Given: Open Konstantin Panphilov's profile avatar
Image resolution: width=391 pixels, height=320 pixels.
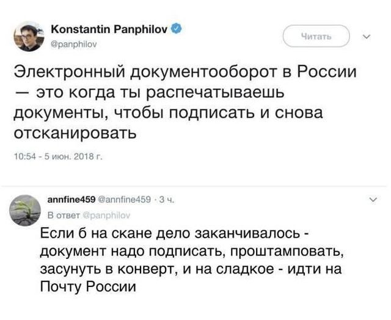Looking at the screenshot, I should [x=29, y=37].
